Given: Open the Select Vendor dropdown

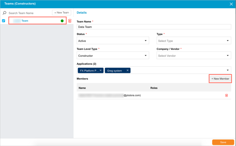Looking at the screenshot, I should click(194, 56).
